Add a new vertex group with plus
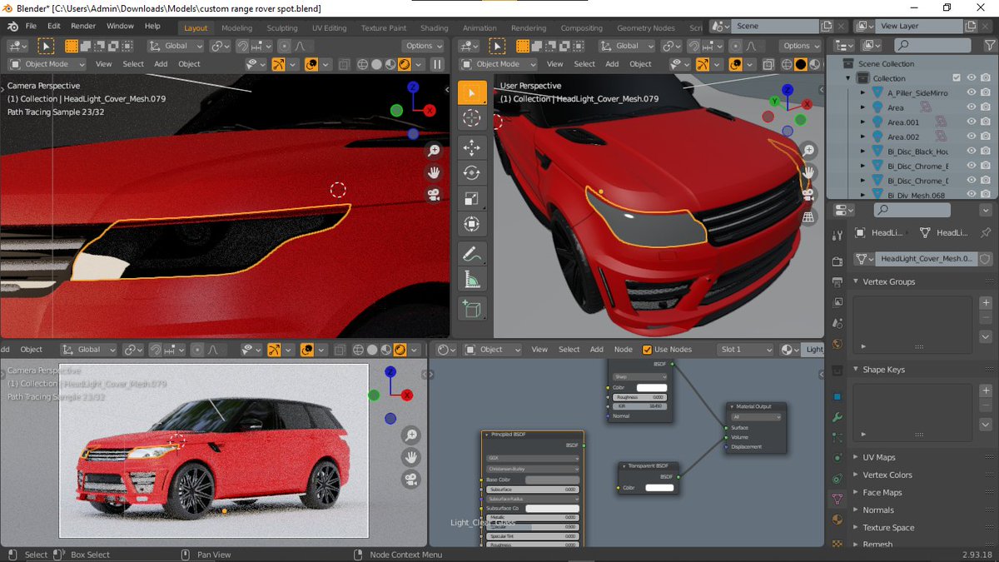The width and height of the screenshot is (999, 562). click(x=986, y=303)
